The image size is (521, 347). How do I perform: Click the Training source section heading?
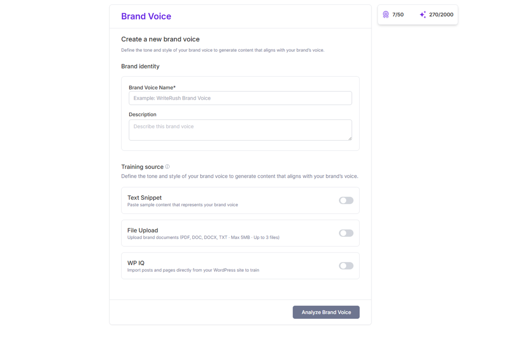142,167
